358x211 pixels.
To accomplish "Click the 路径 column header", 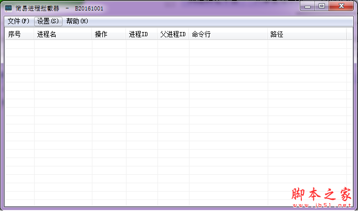I will [307, 34].
